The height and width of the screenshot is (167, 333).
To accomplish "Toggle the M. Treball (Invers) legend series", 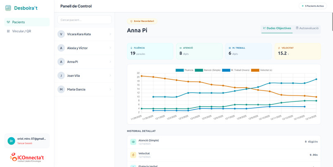I will [236, 70].
